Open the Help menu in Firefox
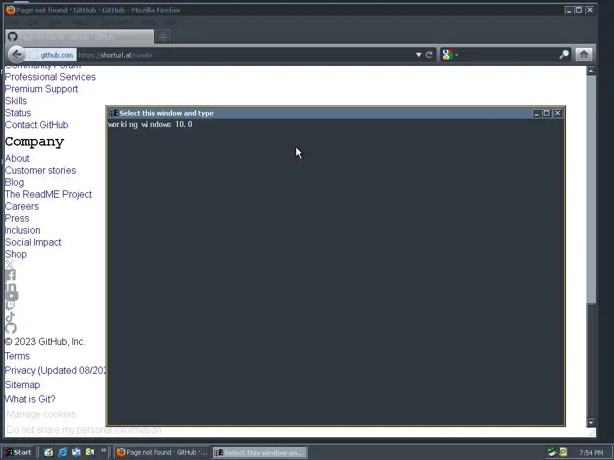614x460 pixels. coord(172,22)
